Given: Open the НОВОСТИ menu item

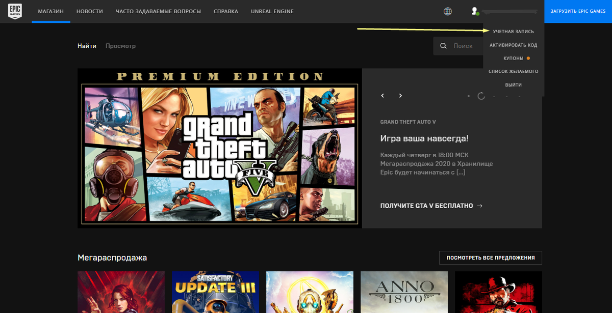Looking at the screenshot, I should 89,11.
